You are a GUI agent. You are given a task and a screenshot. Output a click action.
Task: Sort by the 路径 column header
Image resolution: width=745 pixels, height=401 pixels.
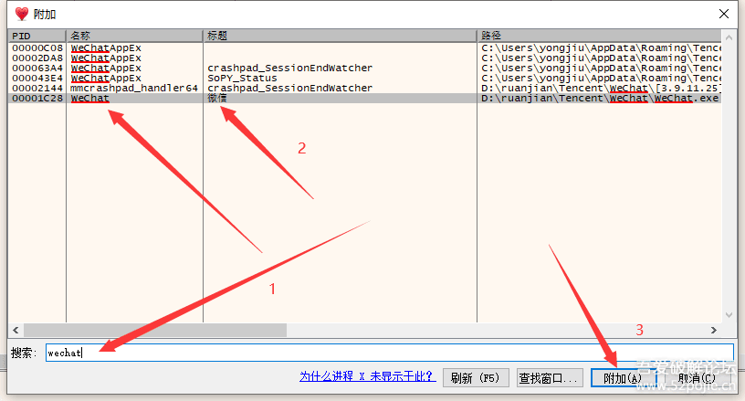click(x=599, y=36)
